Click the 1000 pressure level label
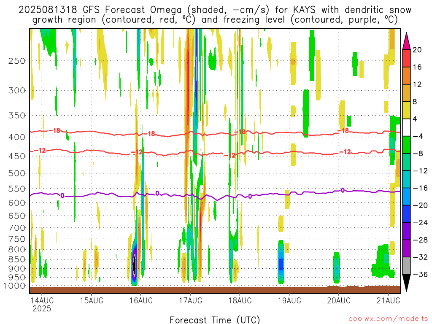The image size is (432, 324). pyautogui.click(x=15, y=286)
